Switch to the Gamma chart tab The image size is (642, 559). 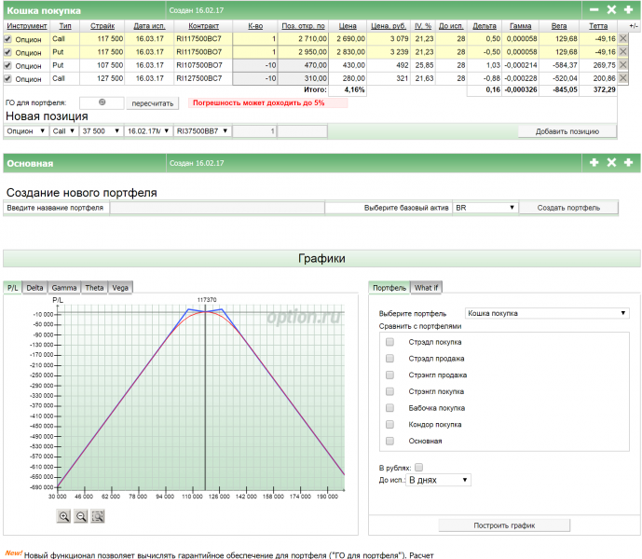(64, 288)
